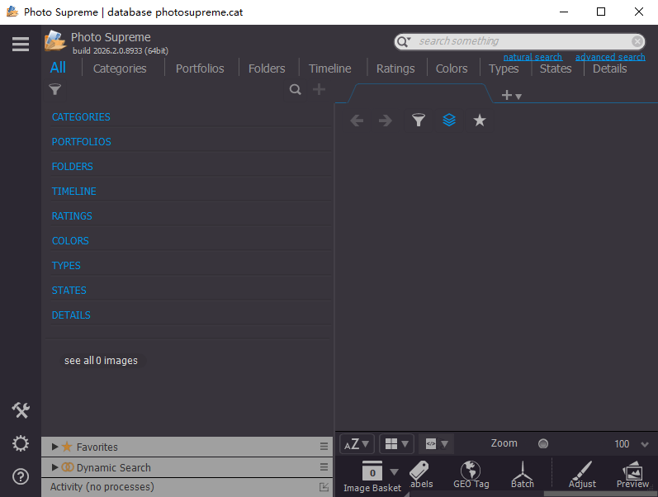Open the tools hammer-and-wrench icon

click(x=20, y=410)
